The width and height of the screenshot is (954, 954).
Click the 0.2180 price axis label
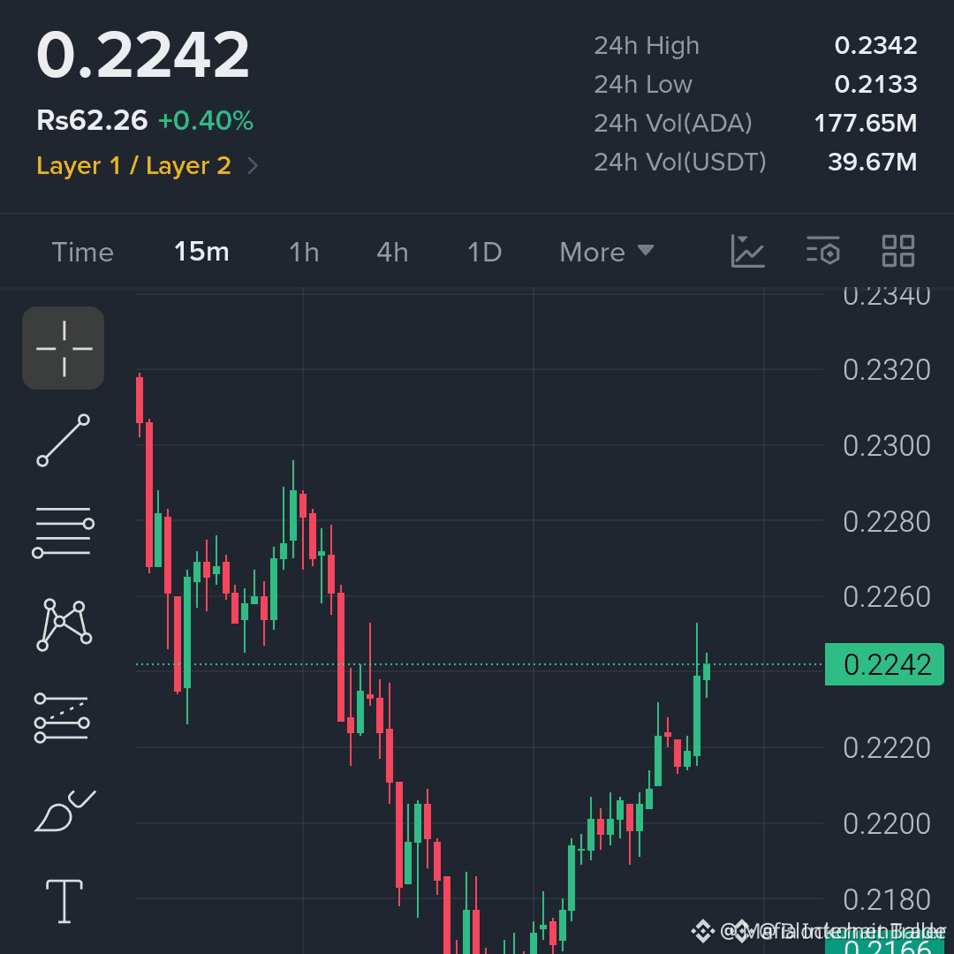(x=887, y=900)
